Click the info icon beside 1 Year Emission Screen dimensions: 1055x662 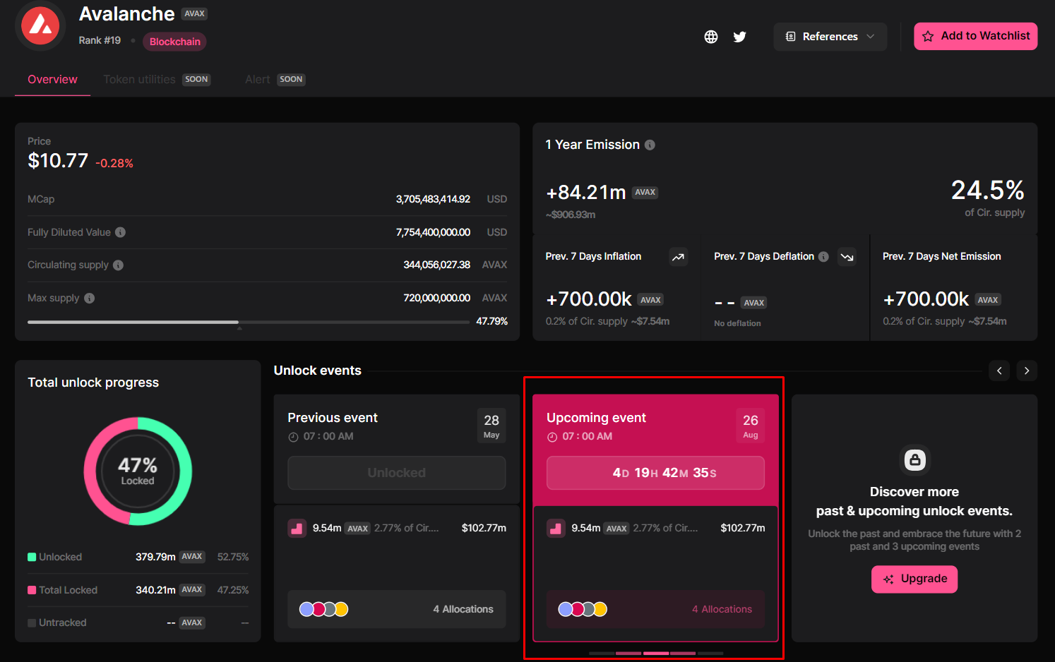pyautogui.click(x=650, y=145)
